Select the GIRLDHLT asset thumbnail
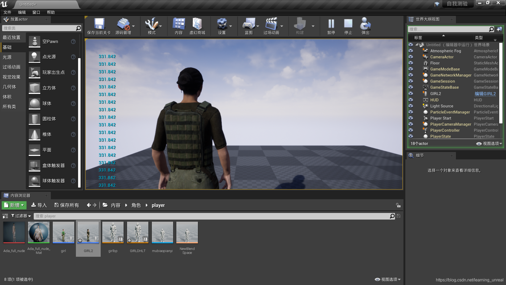 click(x=138, y=232)
